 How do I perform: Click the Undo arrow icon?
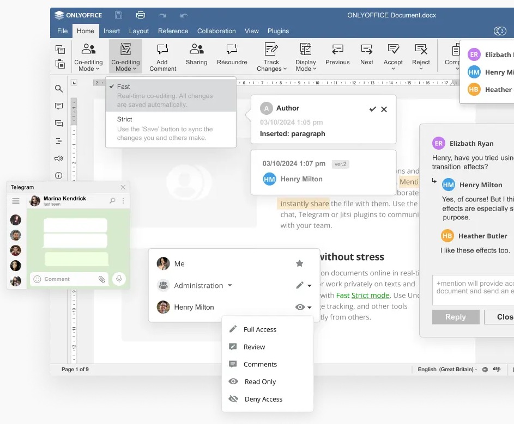click(184, 15)
